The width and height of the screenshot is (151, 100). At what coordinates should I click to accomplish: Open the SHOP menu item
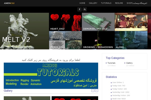(x=137, y=3)
